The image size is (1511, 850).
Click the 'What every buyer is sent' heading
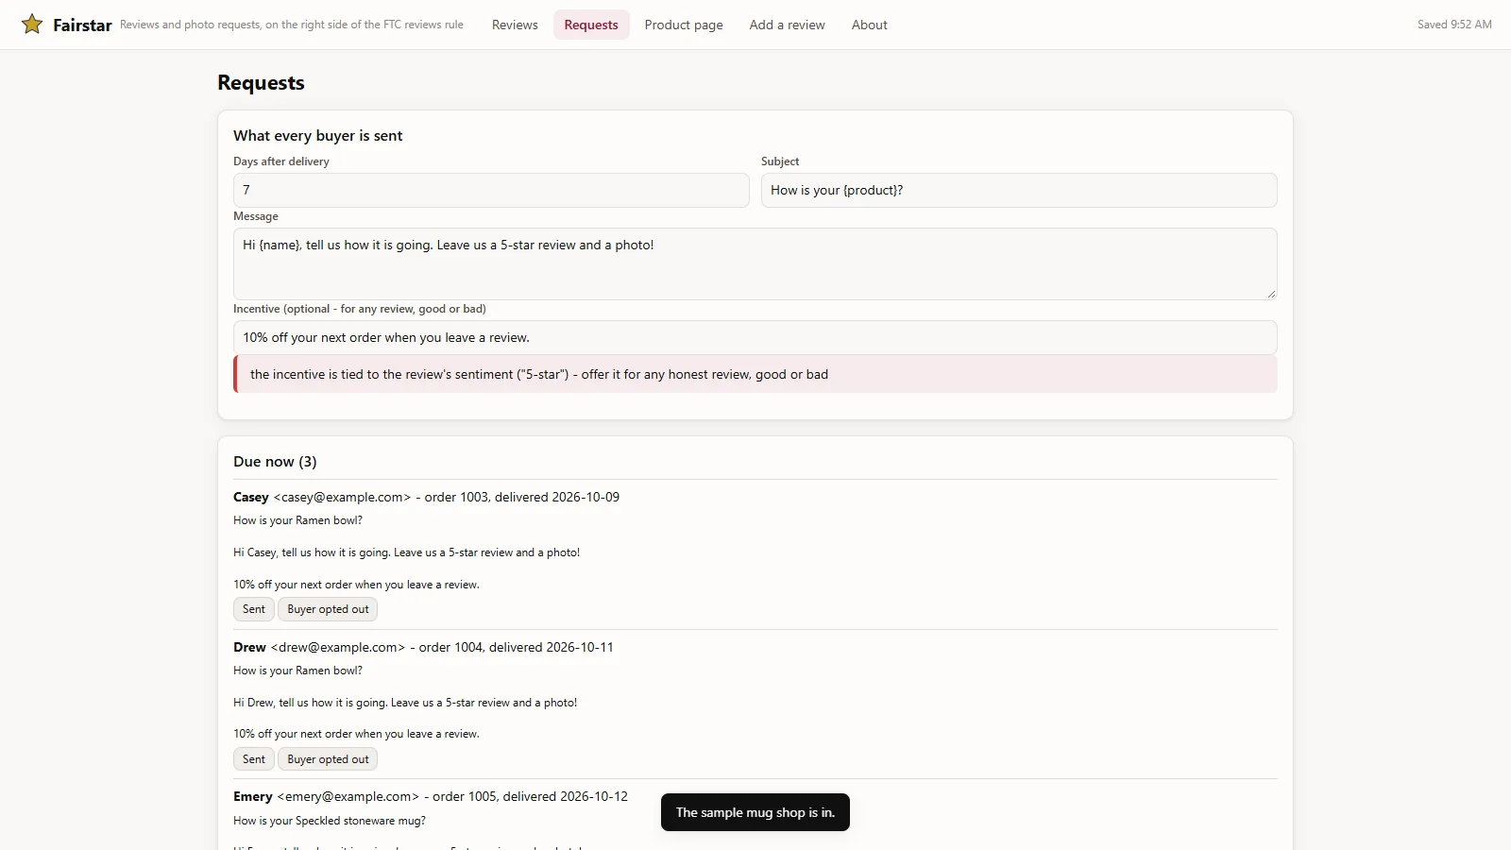[x=318, y=135]
